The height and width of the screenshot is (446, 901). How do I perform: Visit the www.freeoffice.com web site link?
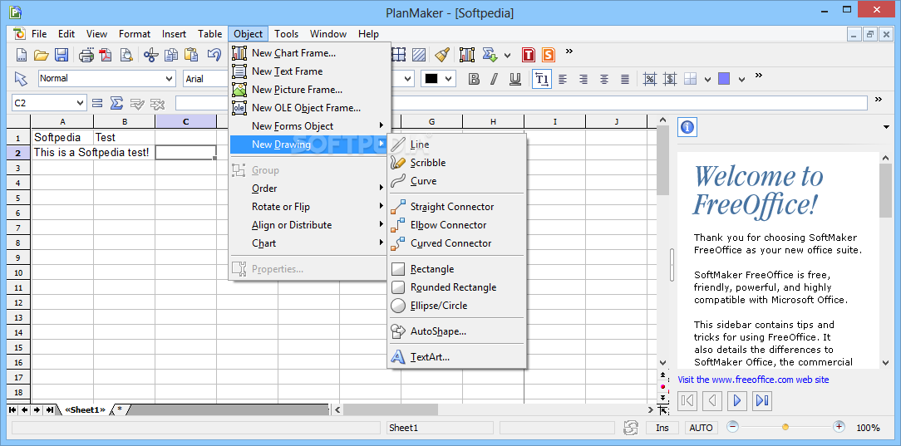[753, 380]
